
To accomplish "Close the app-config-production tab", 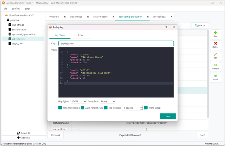I will click(148, 17).
